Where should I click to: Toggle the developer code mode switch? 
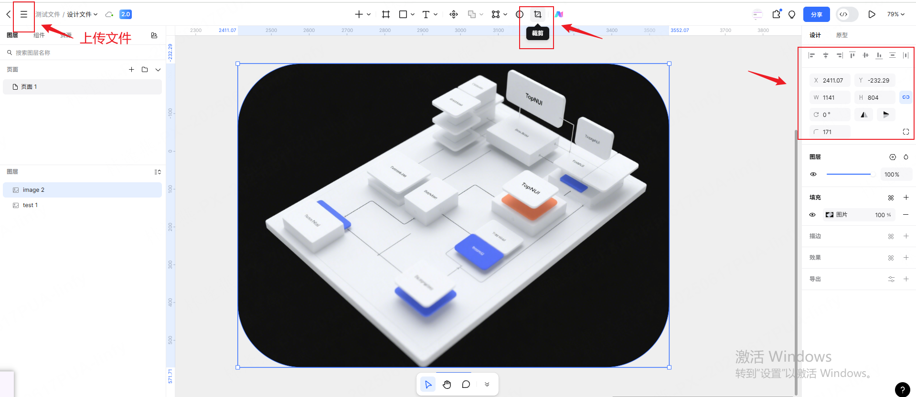847,14
